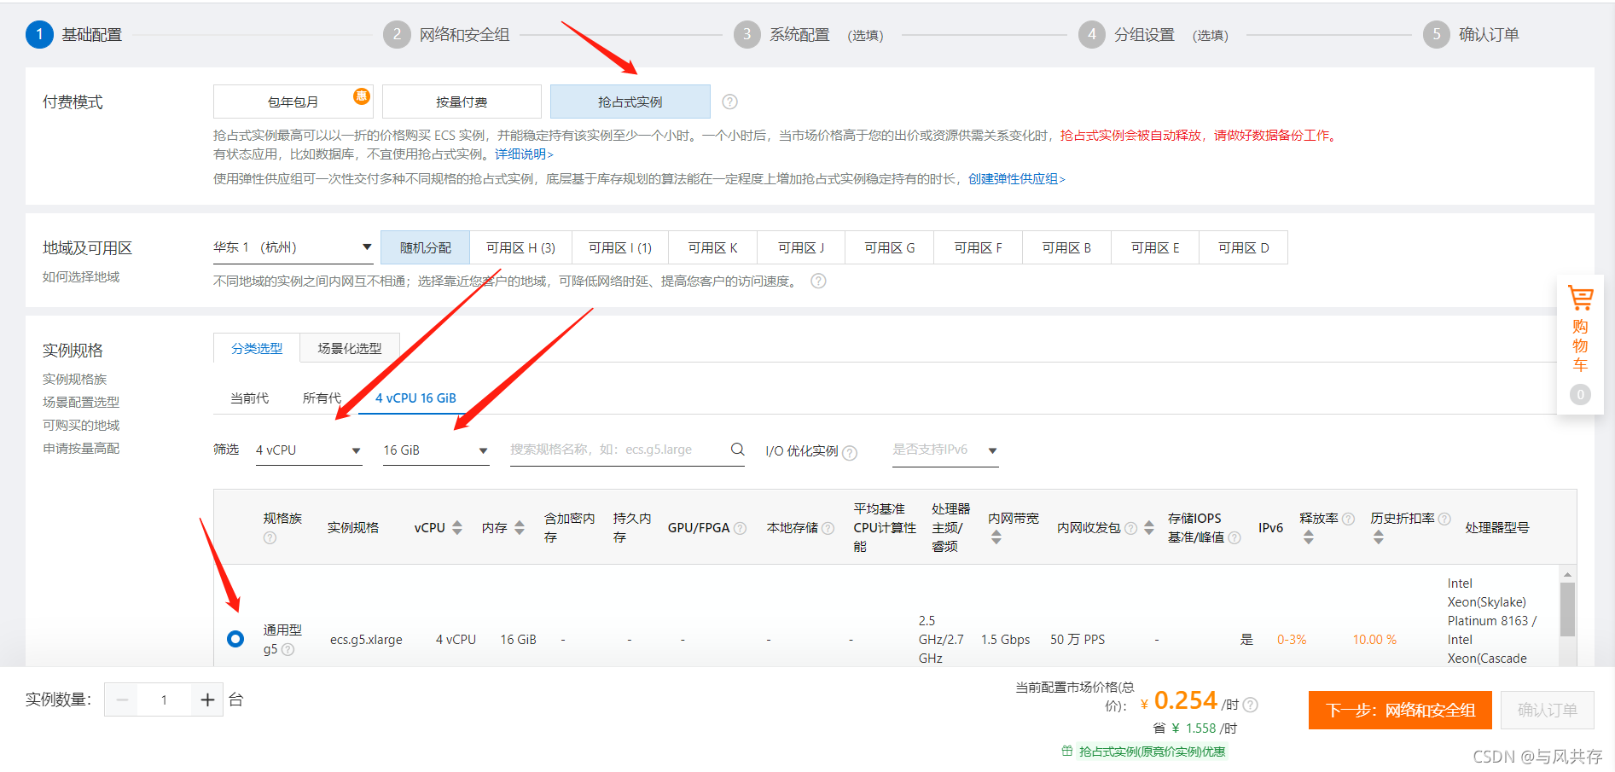Click help icon next to payment mode options

click(729, 102)
